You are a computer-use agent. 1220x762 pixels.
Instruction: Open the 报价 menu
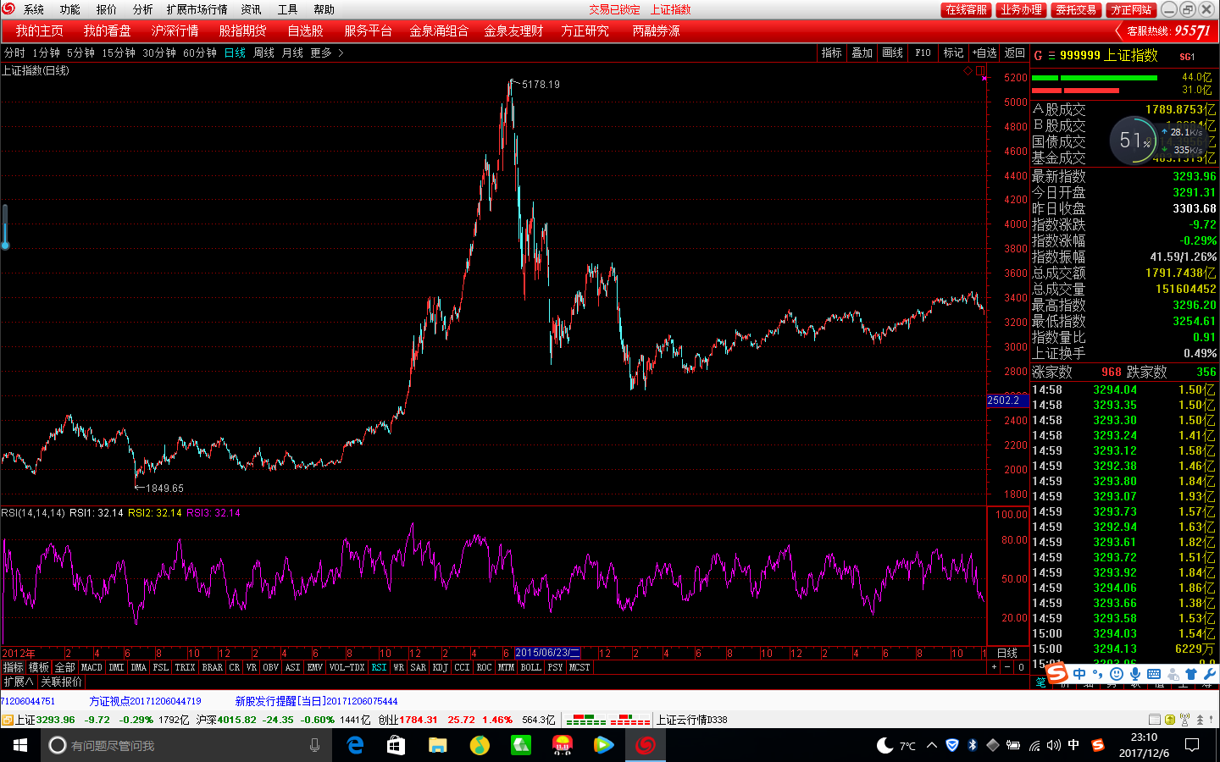106,9
